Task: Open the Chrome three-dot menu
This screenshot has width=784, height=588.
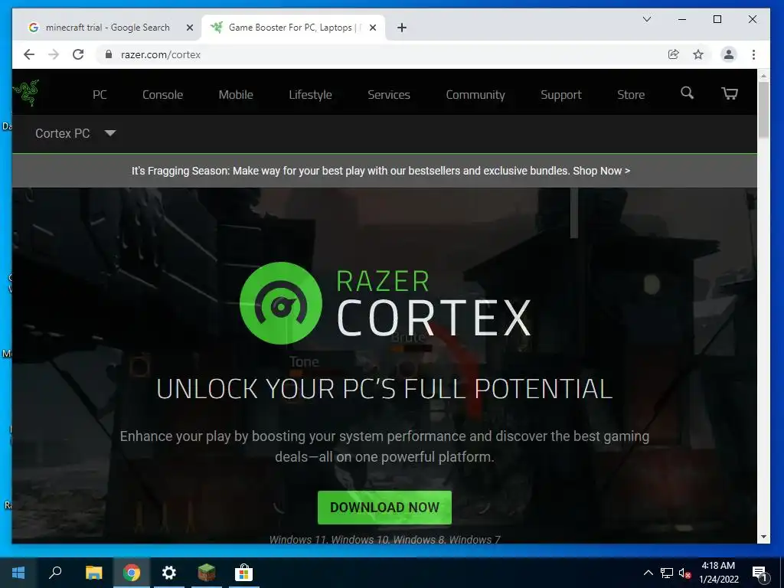Action: tap(753, 54)
